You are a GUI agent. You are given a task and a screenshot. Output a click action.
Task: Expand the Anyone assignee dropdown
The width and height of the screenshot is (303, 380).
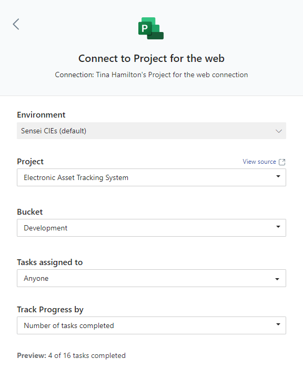pyautogui.click(x=151, y=278)
